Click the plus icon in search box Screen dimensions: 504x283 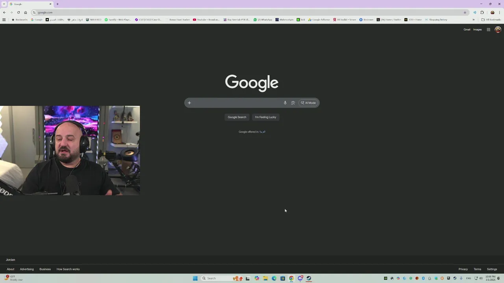(x=189, y=103)
